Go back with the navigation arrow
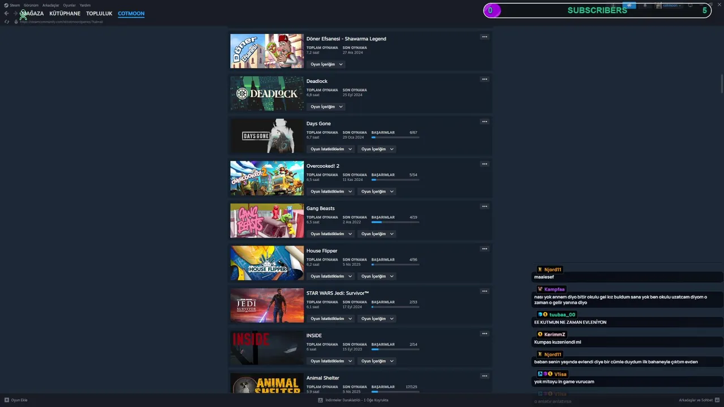 coord(6,14)
